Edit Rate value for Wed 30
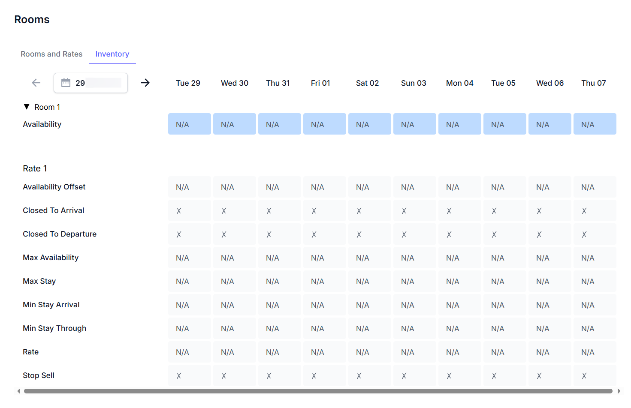The width and height of the screenshot is (631, 408). (234, 352)
